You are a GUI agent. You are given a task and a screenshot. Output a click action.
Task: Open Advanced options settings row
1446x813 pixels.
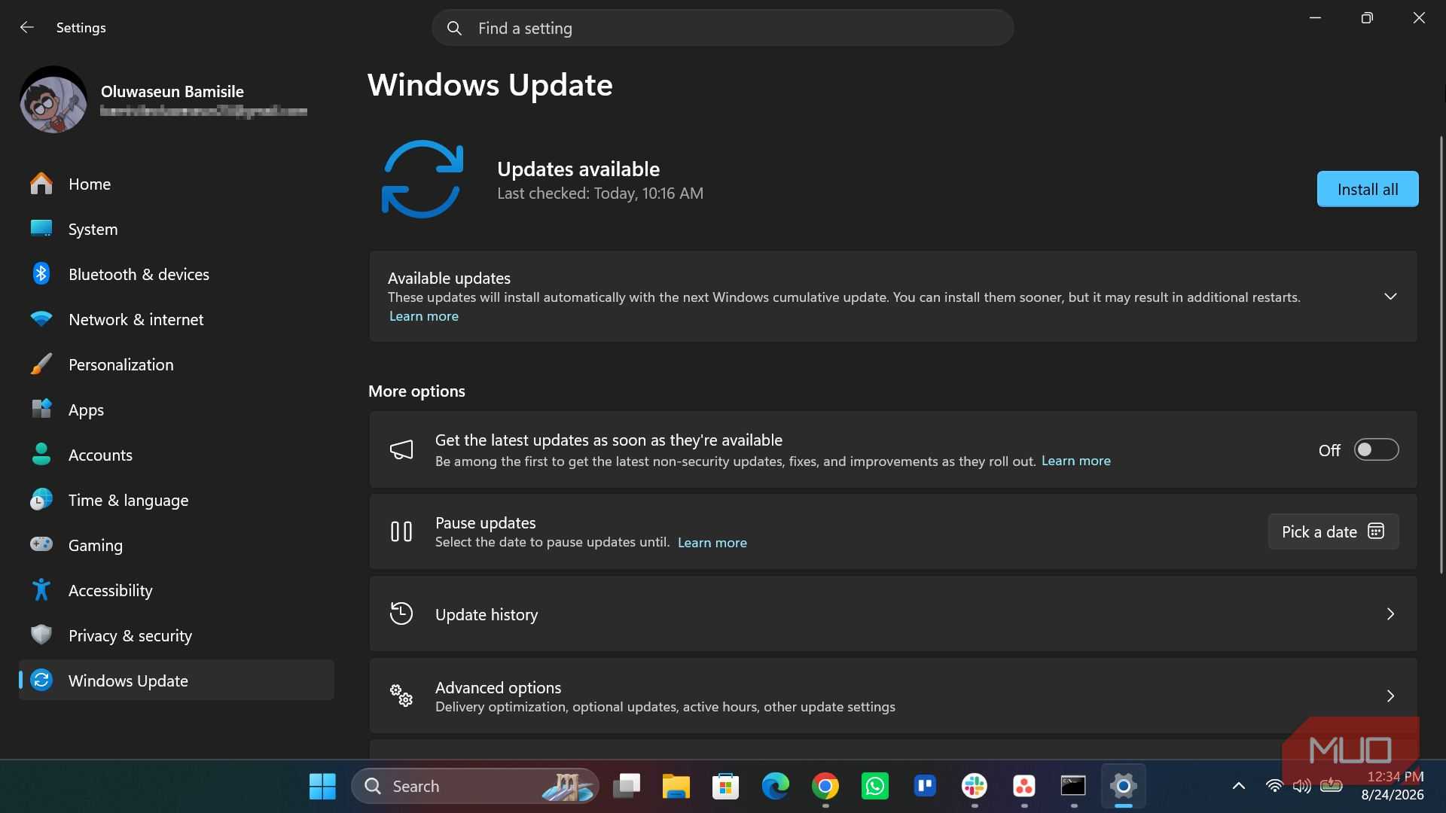[893, 696]
